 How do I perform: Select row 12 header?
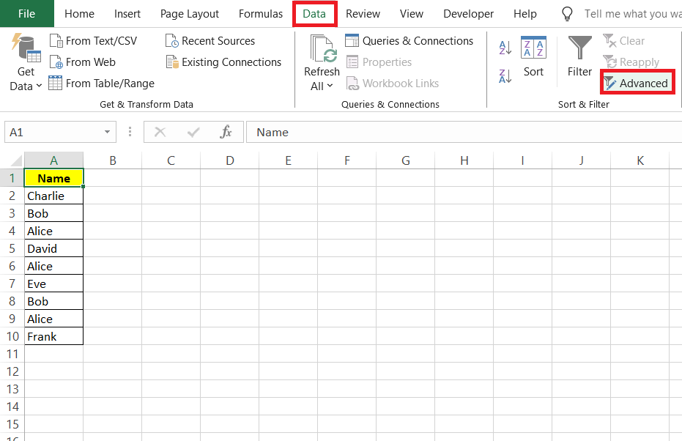[12, 371]
